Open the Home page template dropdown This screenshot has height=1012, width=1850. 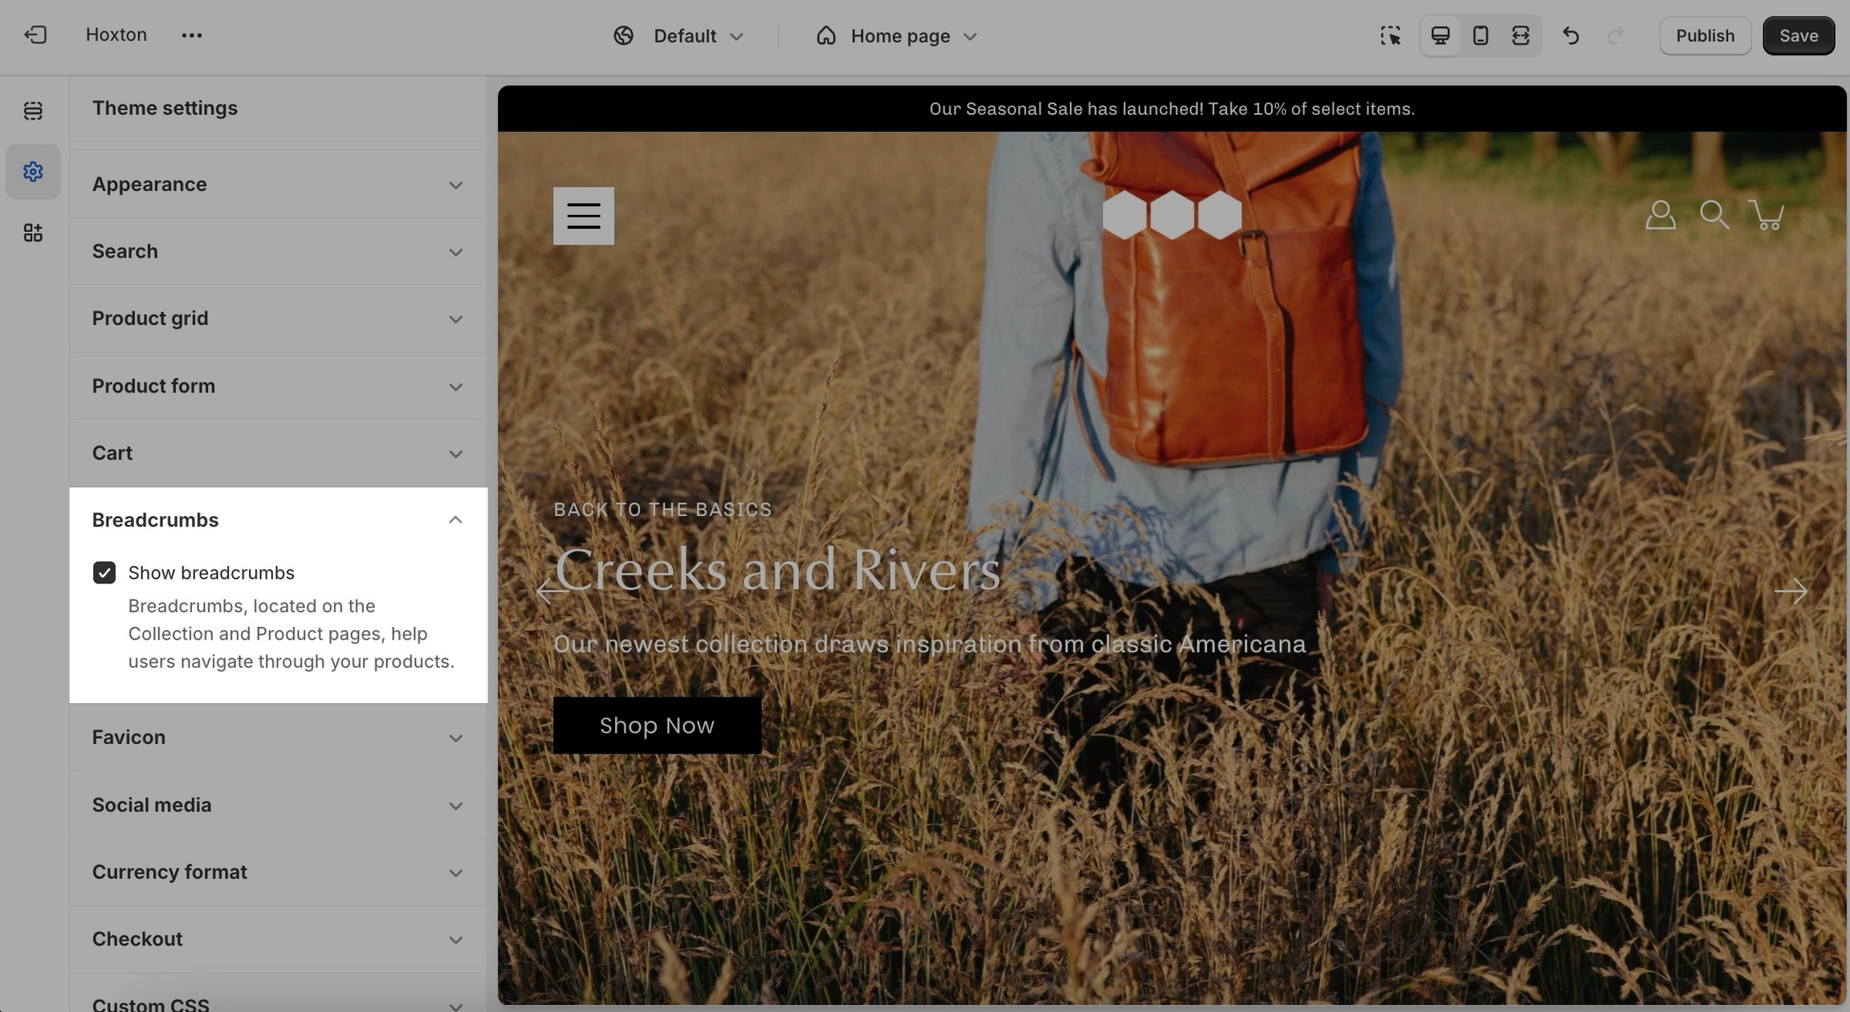897,36
